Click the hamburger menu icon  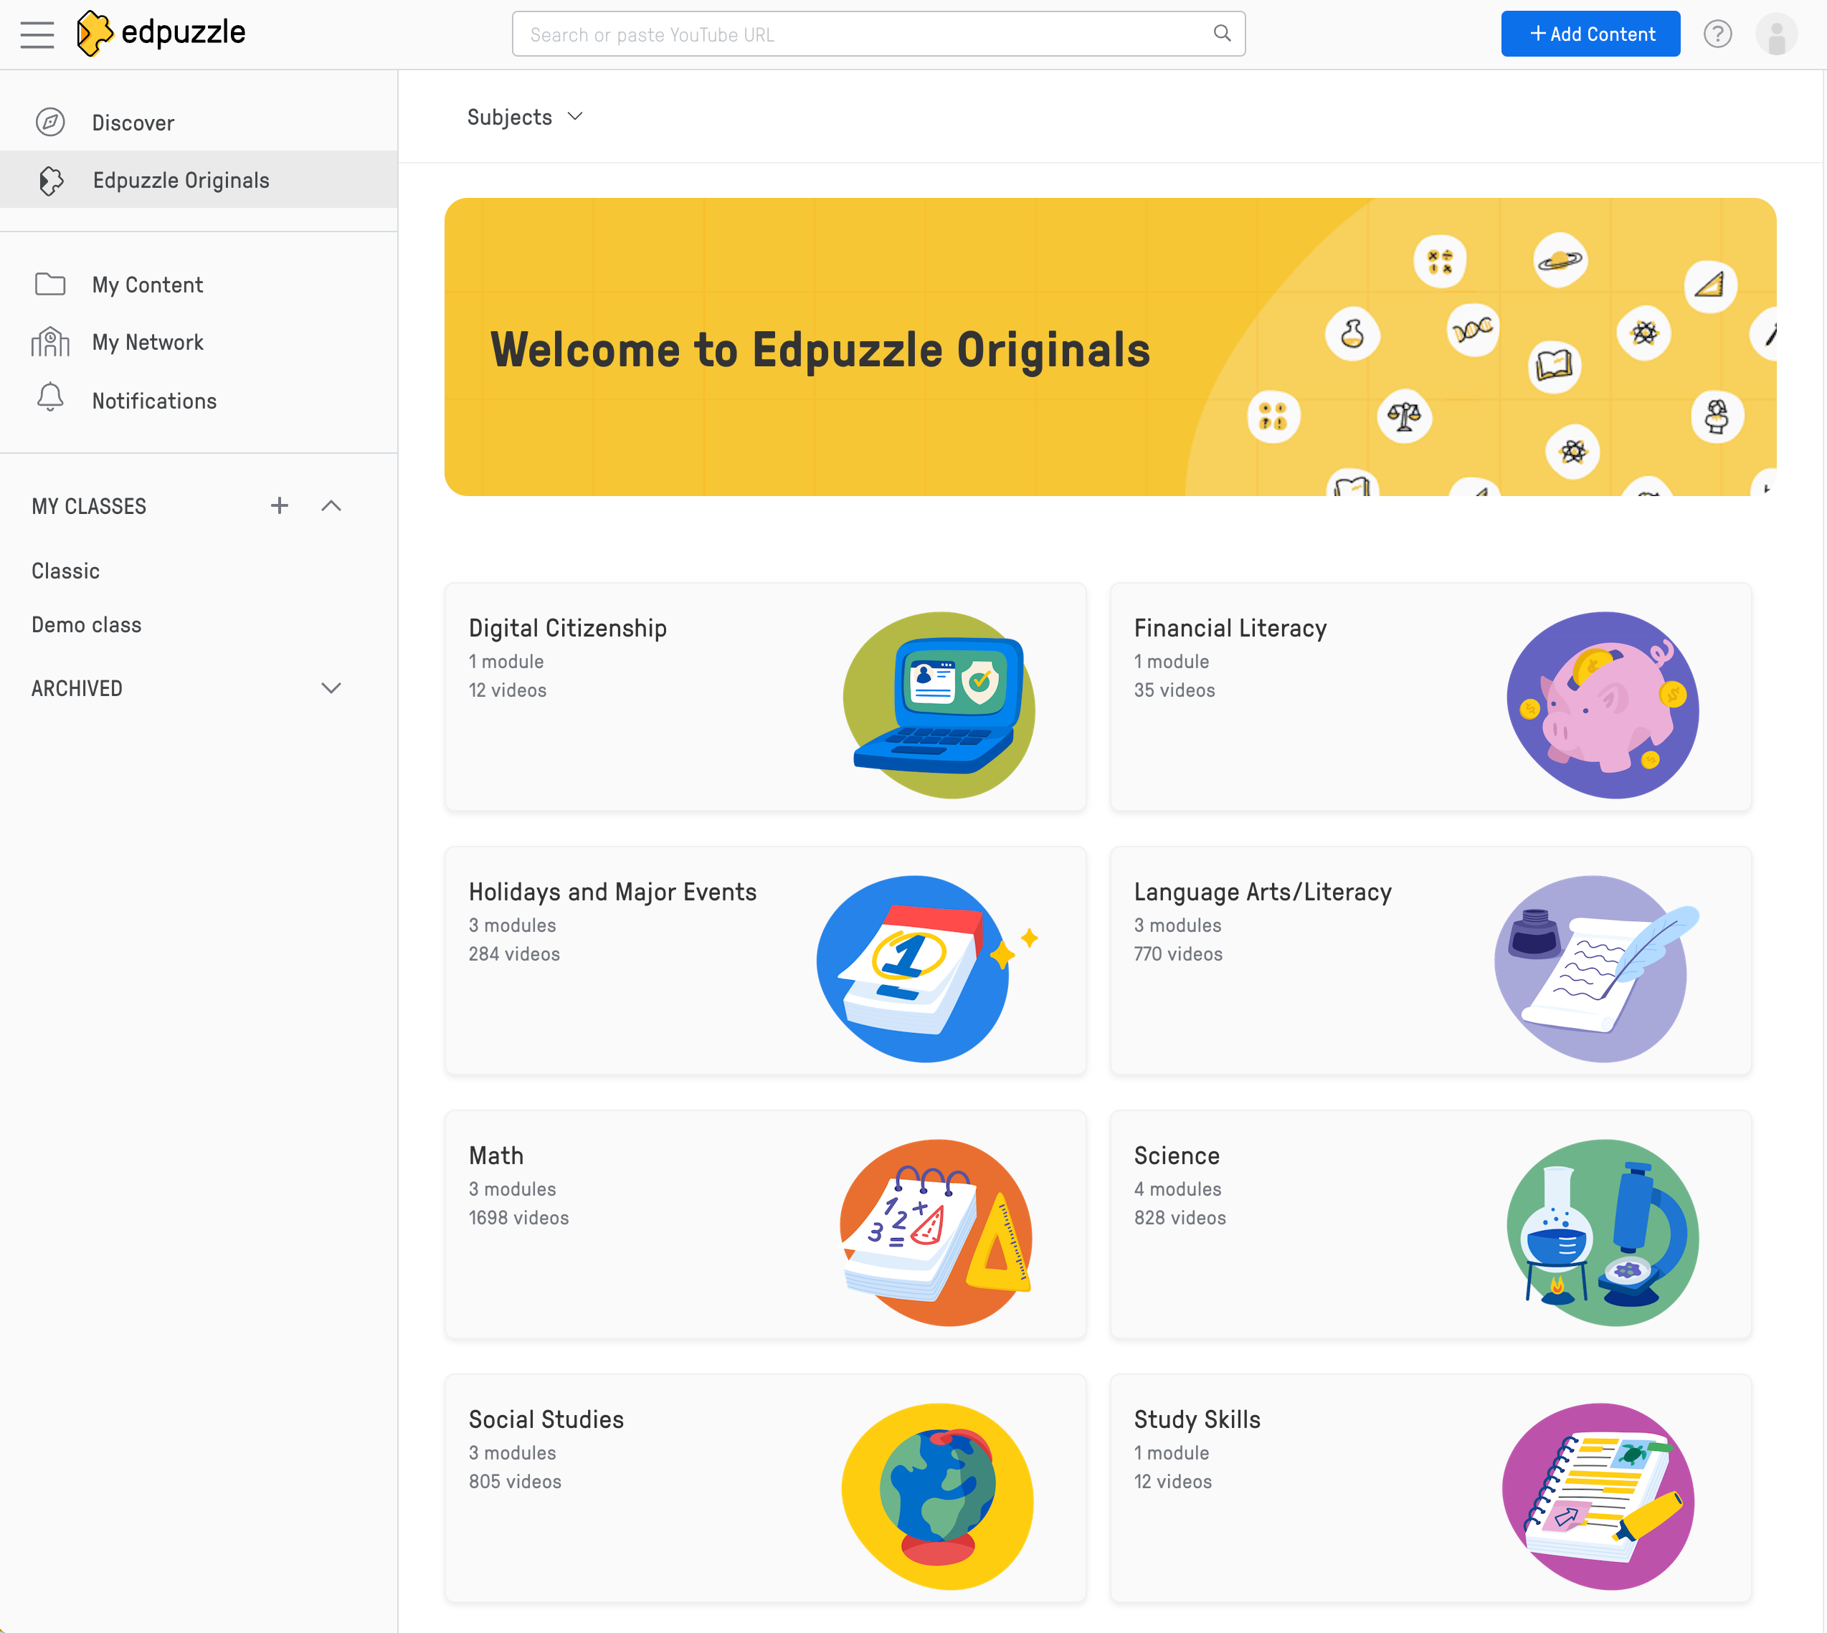point(37,34)
